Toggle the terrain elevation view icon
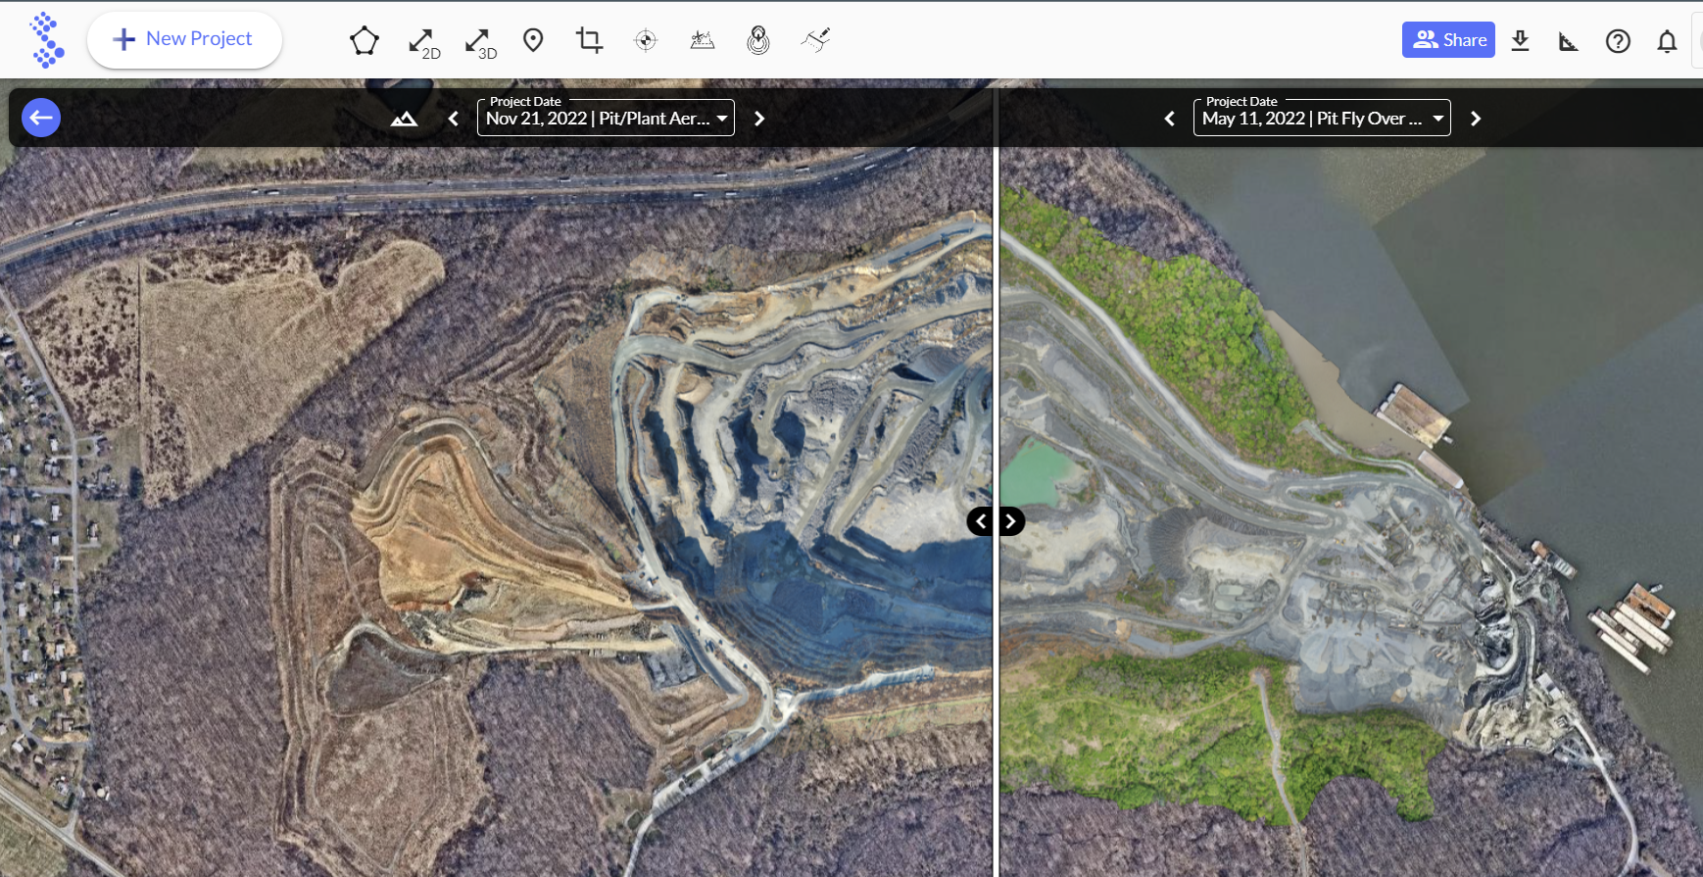 [404, 120]
